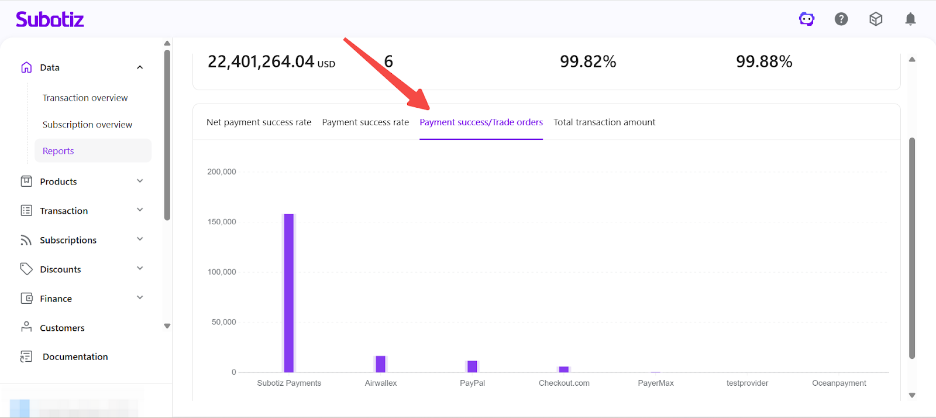Open Transaction overview page

click(x=85, y=98)
